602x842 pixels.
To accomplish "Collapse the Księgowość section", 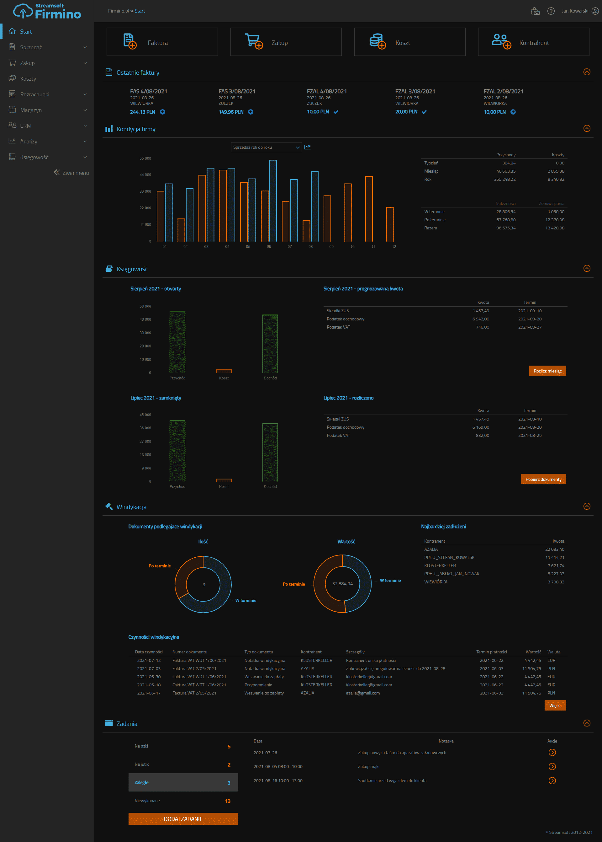I will pos(587,268).
